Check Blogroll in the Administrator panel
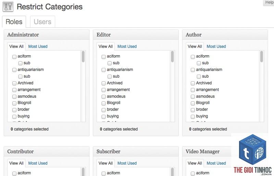 click(14, 103)
